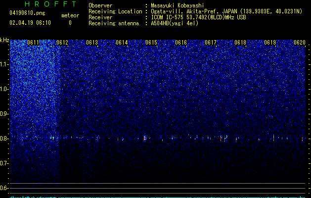Click the 0619 time marker
The image size is (311, 198).
[270, 43]
